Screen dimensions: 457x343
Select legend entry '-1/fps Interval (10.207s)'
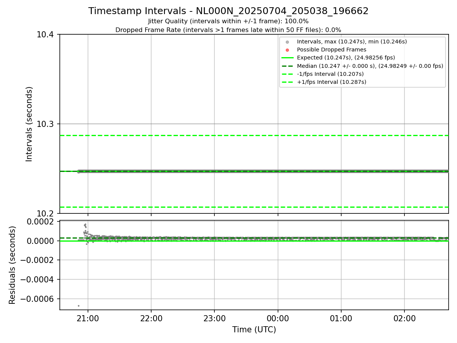tap(330, 74)
